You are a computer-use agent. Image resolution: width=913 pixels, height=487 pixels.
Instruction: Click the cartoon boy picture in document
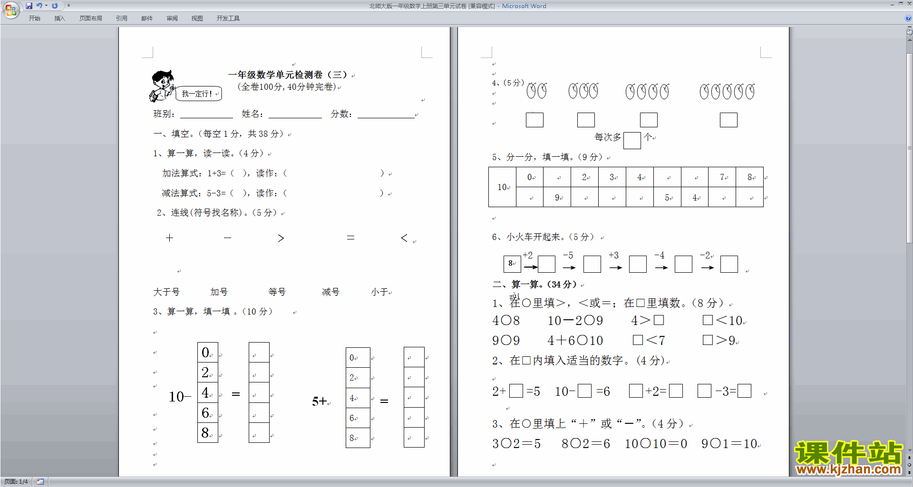coord(162,86)
